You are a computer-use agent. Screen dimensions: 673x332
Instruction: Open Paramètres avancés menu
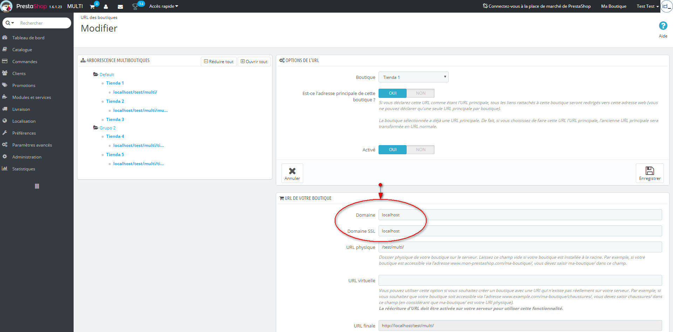pyautogui.click(x=32, y=145)
